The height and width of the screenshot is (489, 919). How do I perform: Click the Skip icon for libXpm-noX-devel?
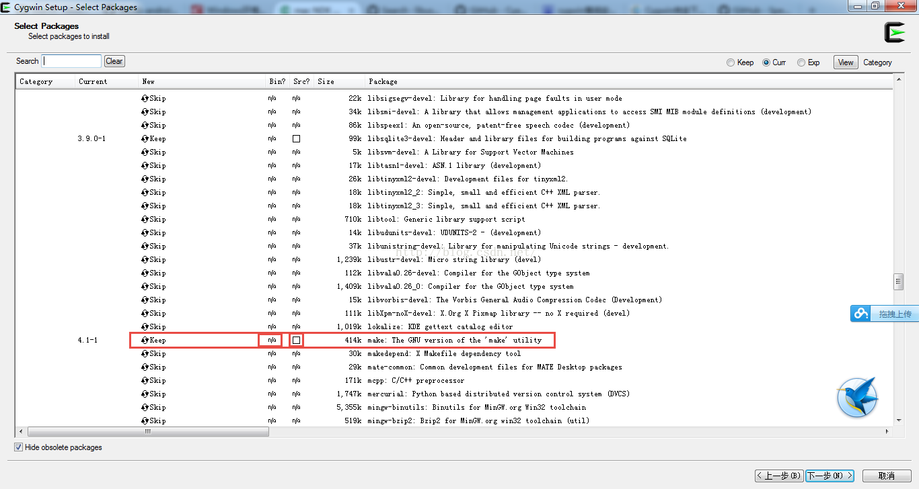coord(145,313)
